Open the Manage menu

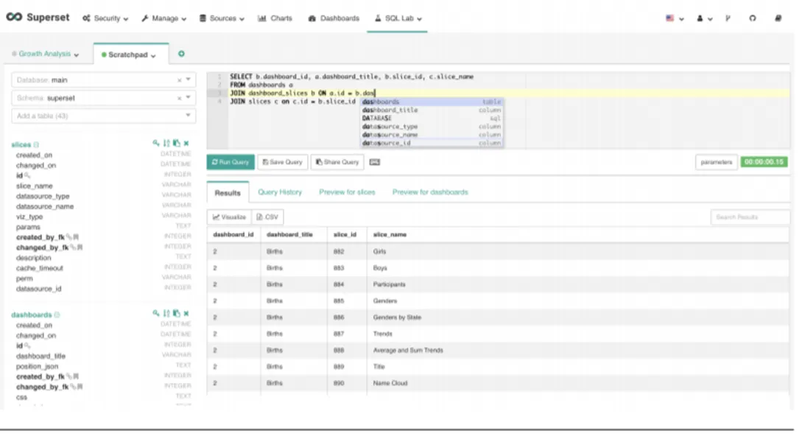[164, 18]
